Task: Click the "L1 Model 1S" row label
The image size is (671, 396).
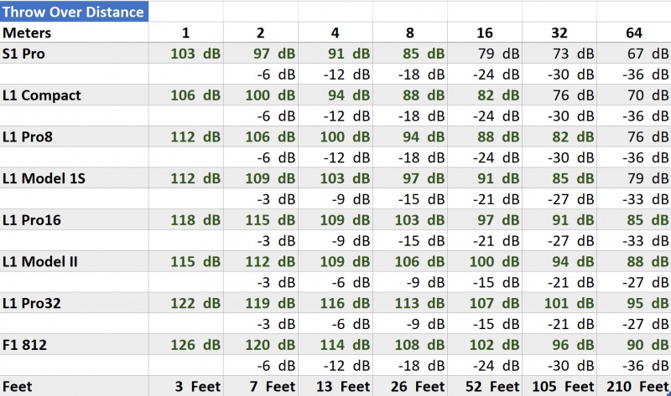Action: (x=45, y=177)
